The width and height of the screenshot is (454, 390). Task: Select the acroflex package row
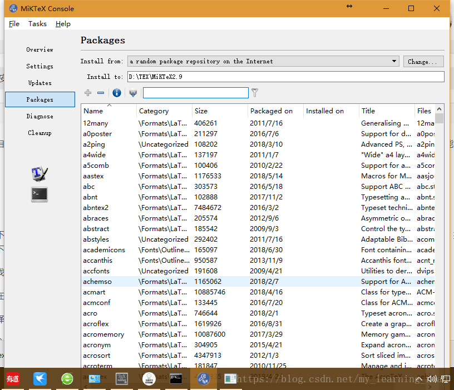258,324
